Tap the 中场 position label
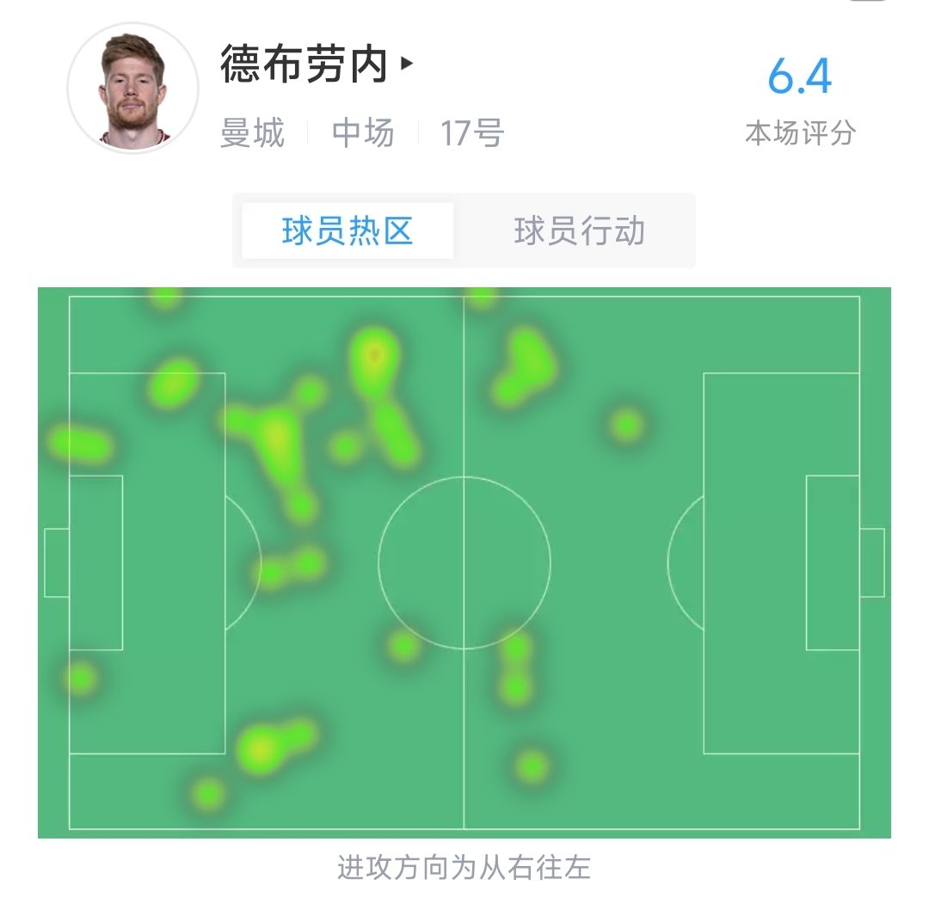 point(363,132)
